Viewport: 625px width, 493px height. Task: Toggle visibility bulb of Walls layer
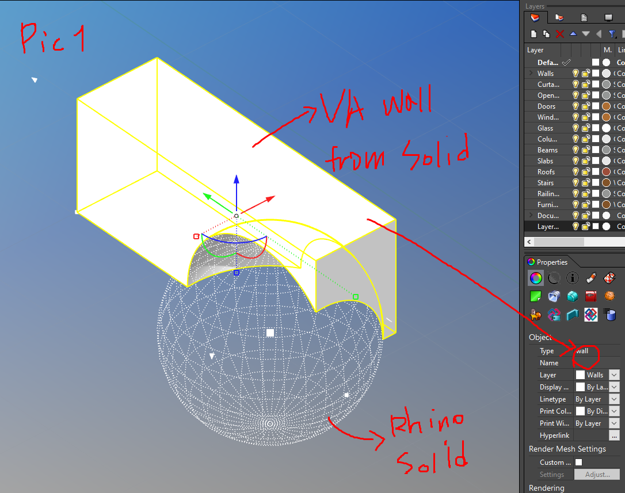coord(576,73)
